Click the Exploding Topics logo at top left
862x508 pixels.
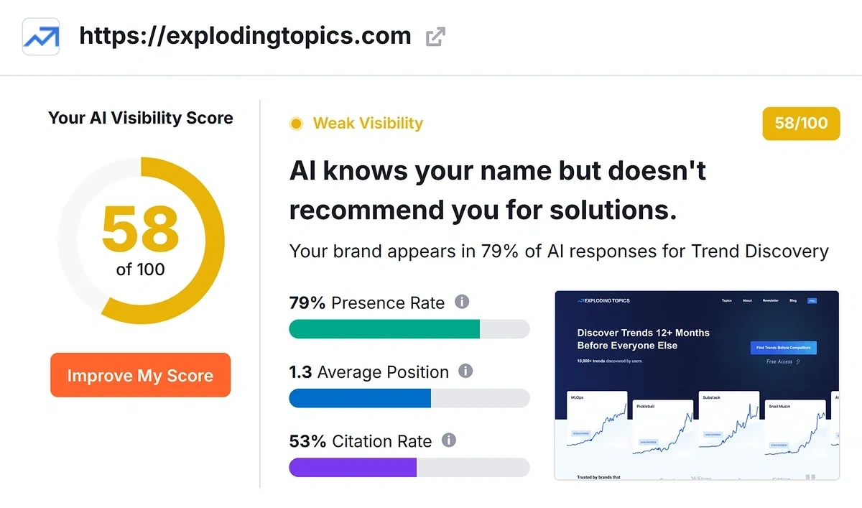tap(40, 36)
